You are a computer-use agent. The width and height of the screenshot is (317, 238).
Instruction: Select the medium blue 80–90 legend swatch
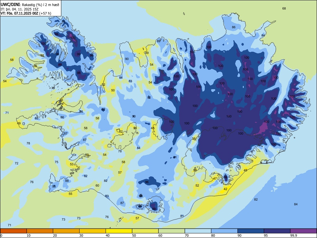click(x=224, y=231)
